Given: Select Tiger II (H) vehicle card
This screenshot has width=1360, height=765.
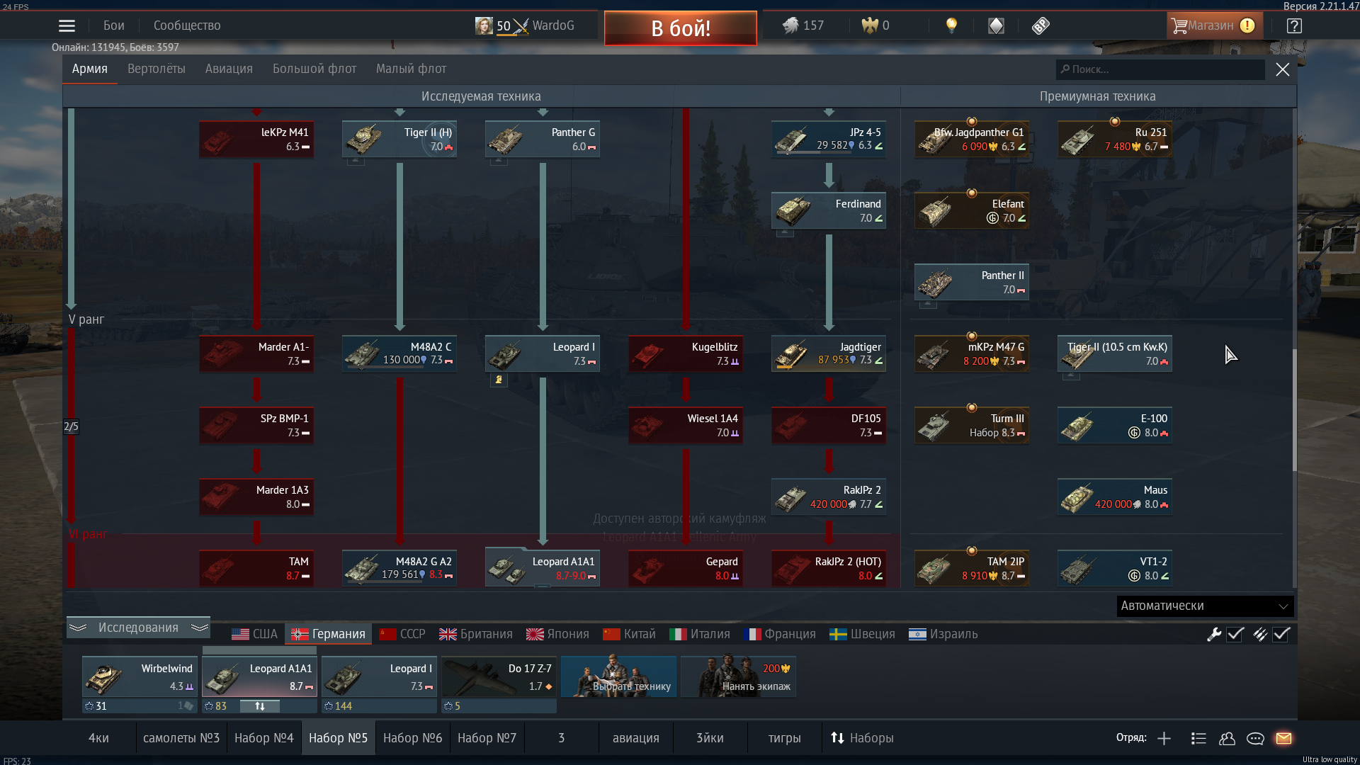Looking at the screenshot, I should click(x=399, y=139).
